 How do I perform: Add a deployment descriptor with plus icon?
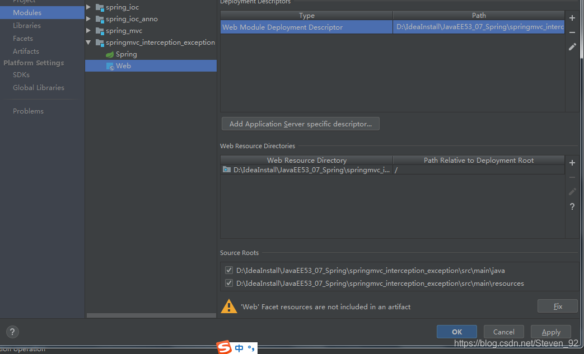tap(572, 18)
